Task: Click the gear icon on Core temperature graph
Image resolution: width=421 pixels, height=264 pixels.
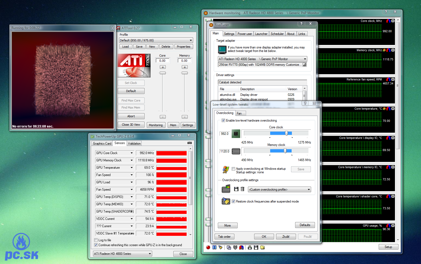Action: 384,109
